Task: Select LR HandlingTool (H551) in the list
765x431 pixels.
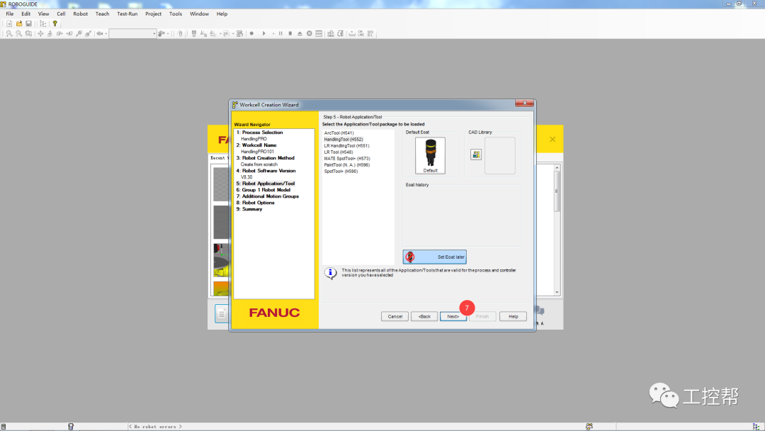Action: (347, 145)
